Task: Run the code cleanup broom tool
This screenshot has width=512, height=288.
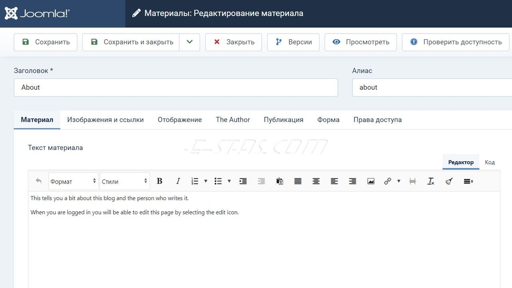Action: pos(449,181)
